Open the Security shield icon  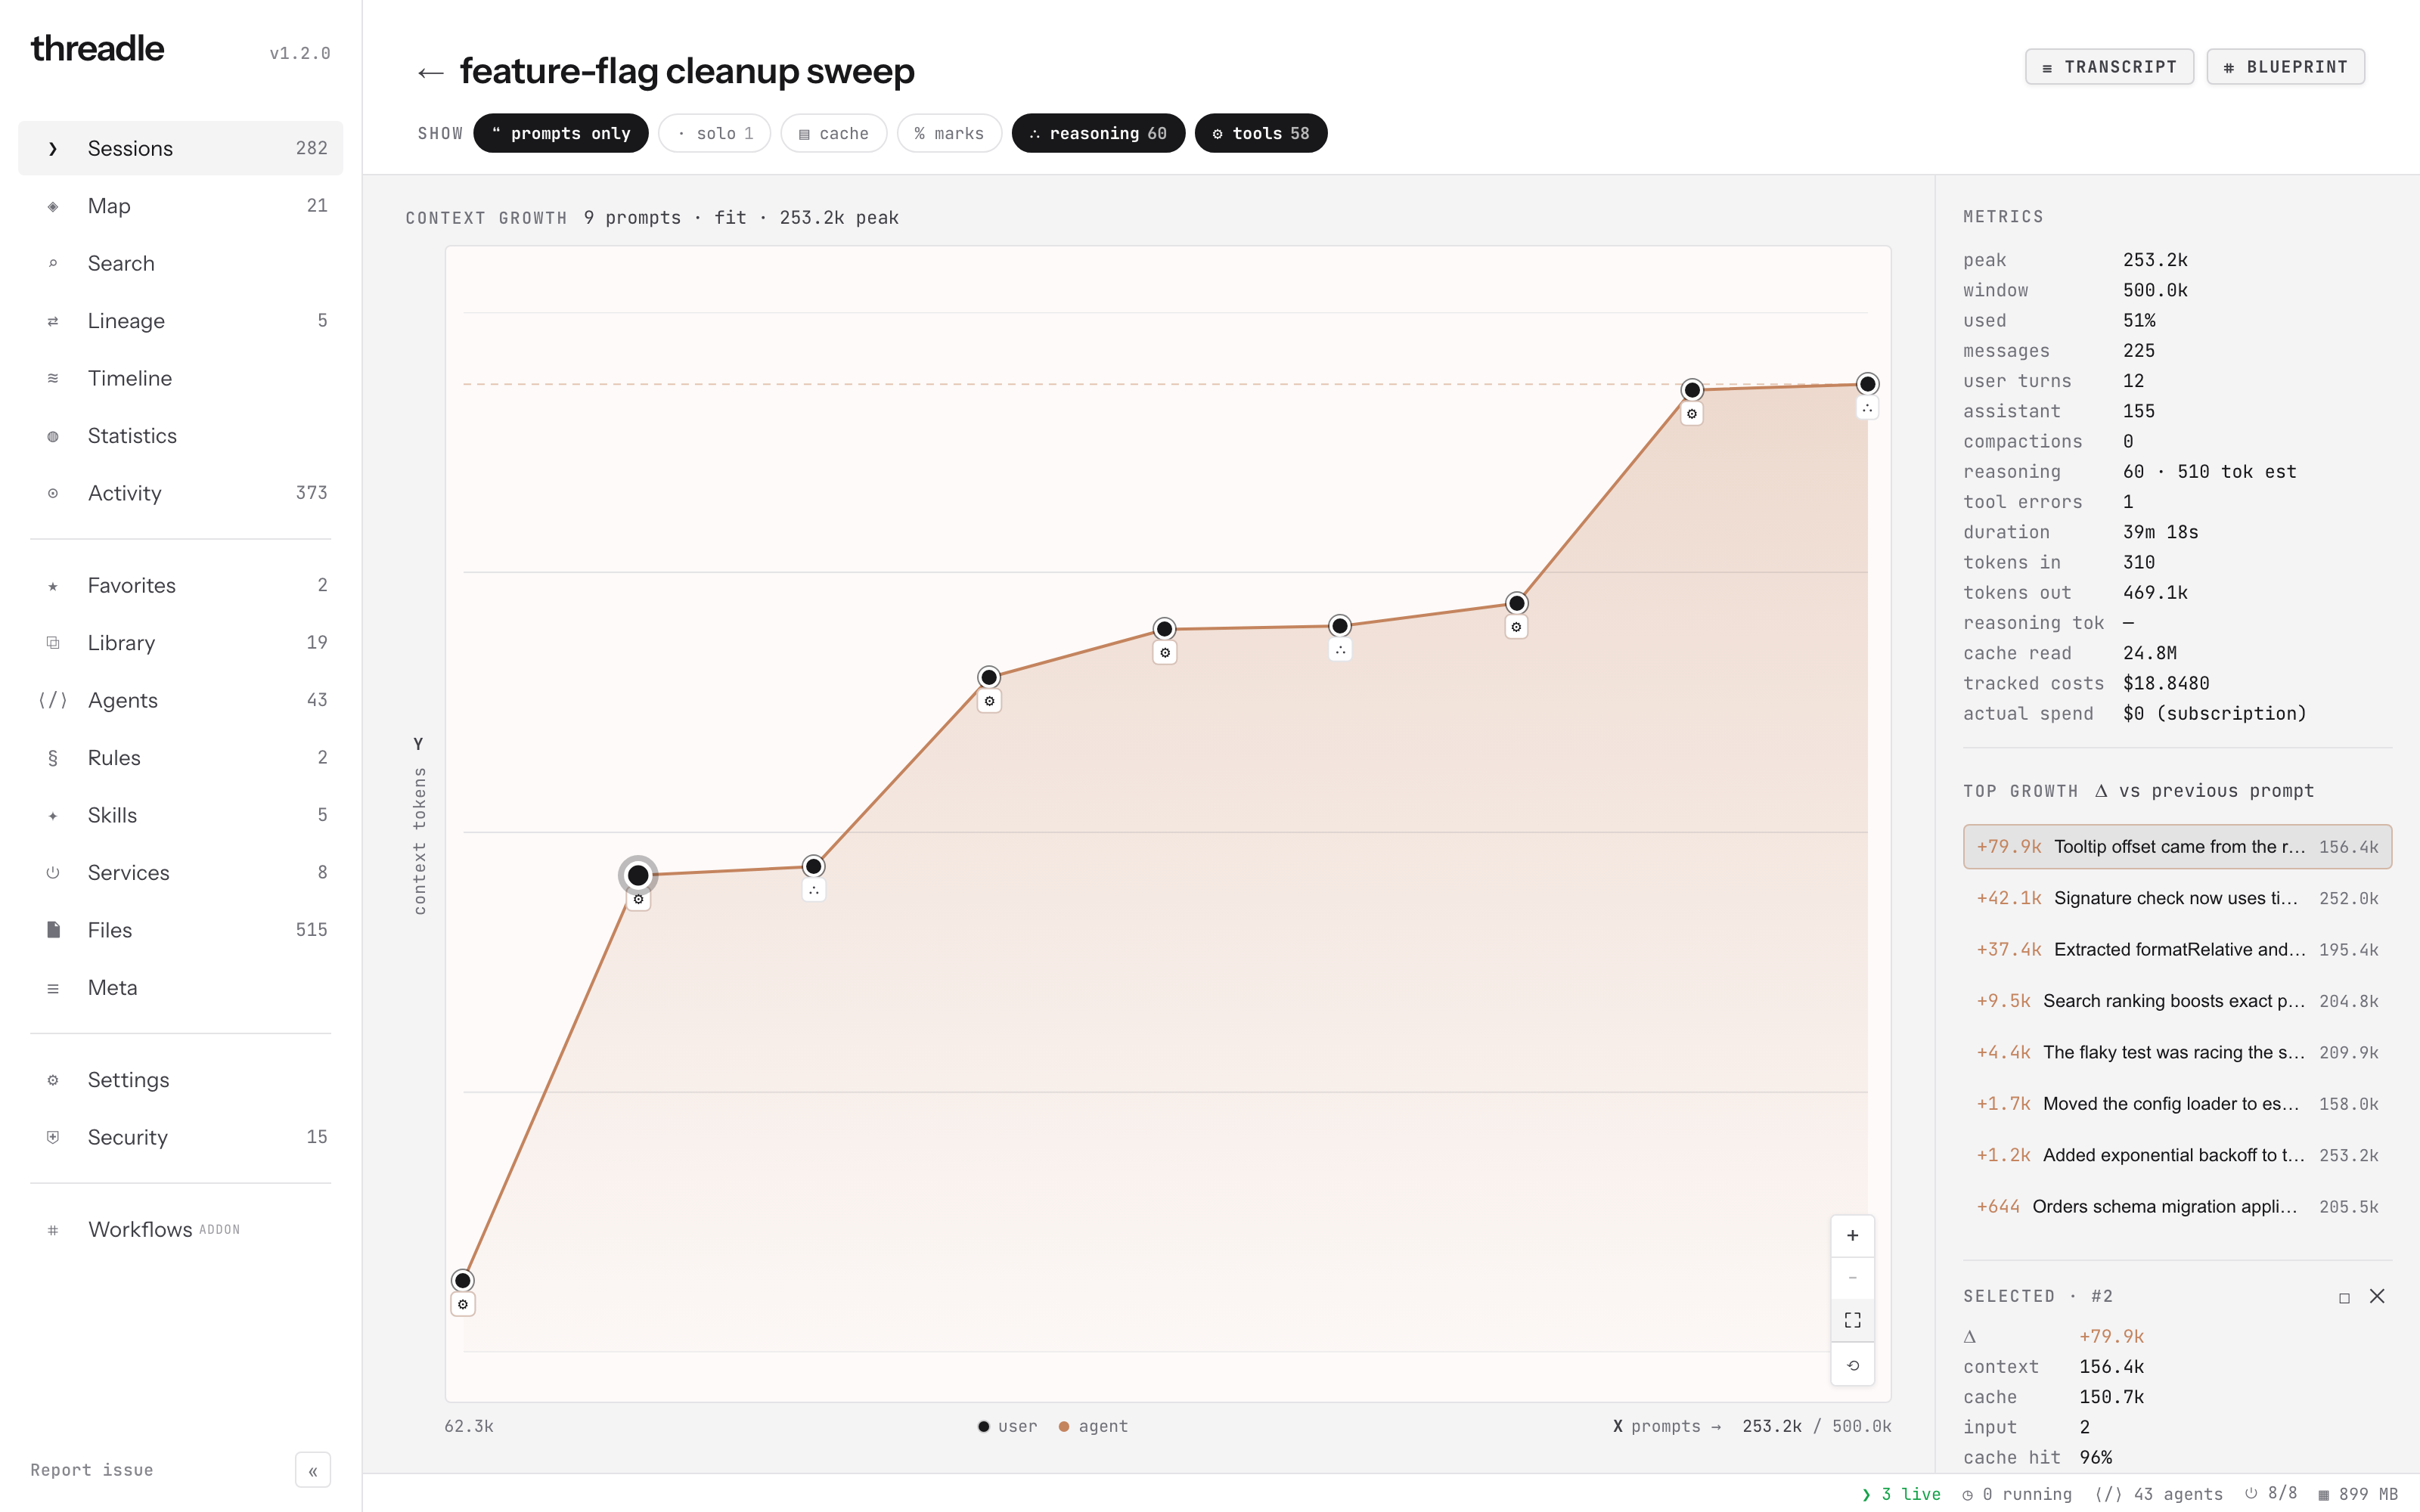tap(53, 1137)
